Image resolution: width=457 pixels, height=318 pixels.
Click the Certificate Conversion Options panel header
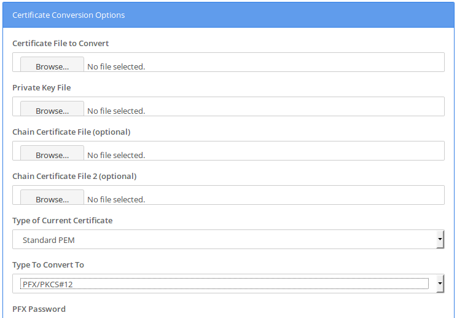click(x=228, y=15)
